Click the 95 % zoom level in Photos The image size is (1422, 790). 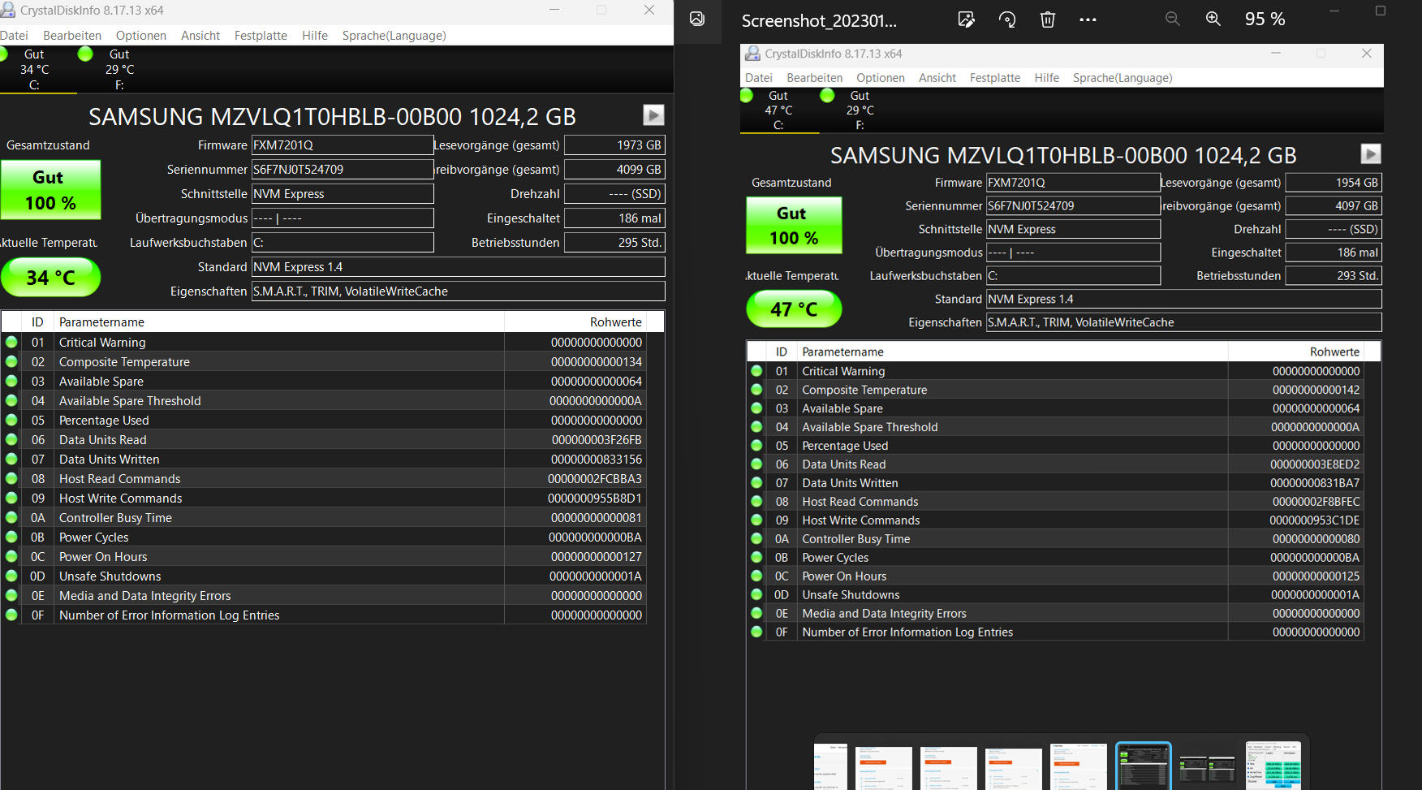(1265, 19)
